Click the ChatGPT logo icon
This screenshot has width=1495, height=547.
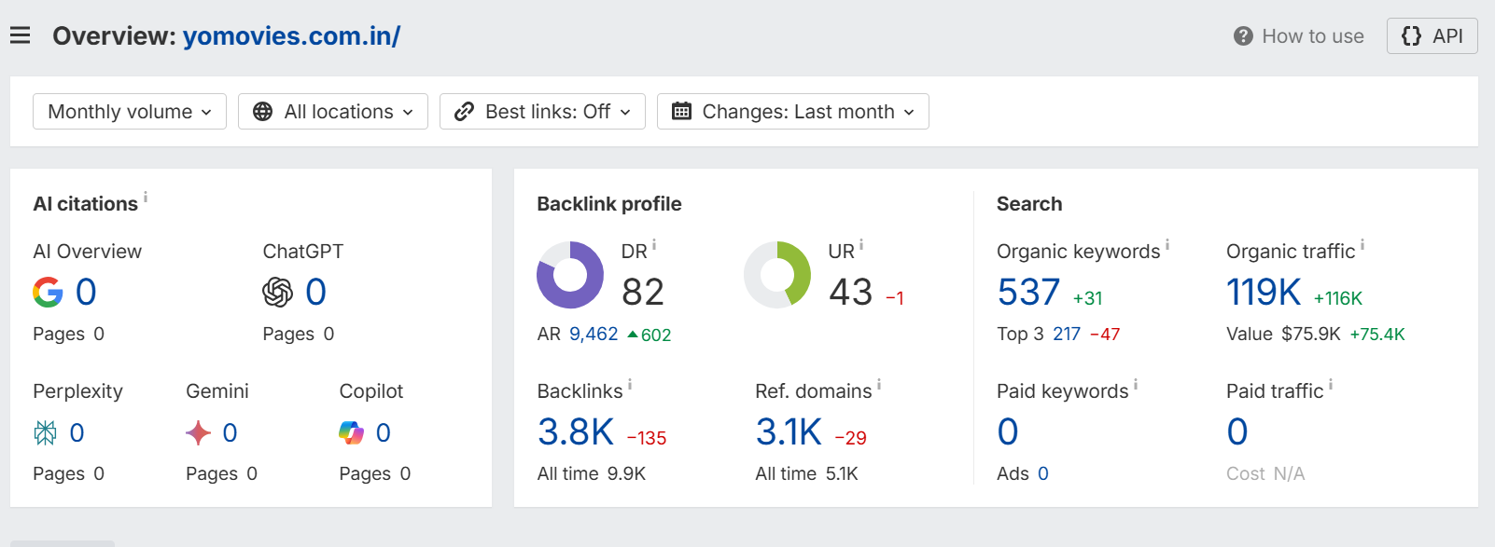click(277, 293)
